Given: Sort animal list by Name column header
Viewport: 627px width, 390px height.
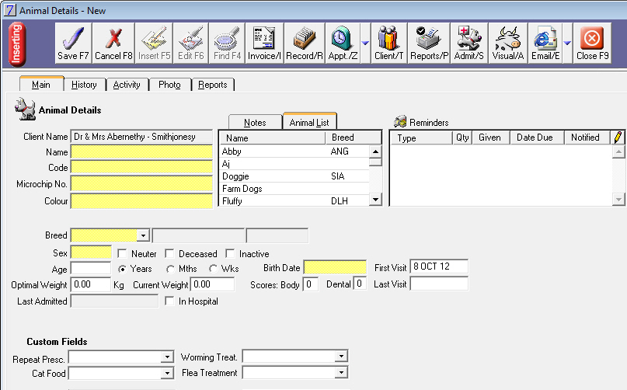Looking at the screenshot, I should (x=272, y=138).
